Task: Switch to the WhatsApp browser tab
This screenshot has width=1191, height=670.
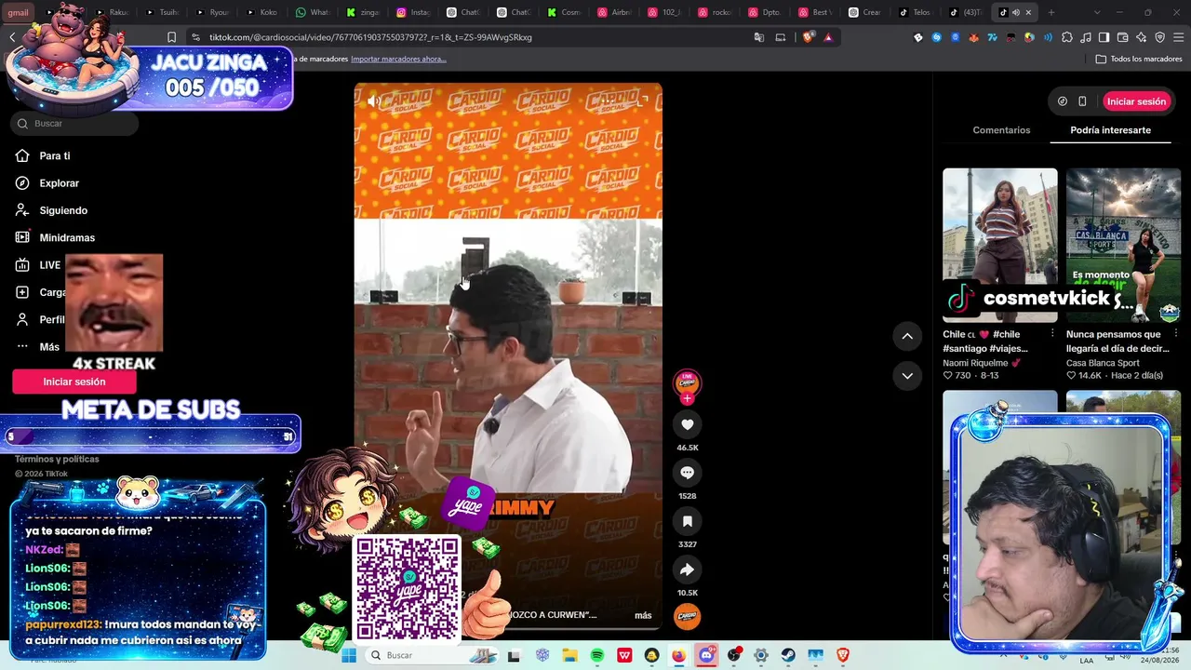Action: tap(313, 12)
